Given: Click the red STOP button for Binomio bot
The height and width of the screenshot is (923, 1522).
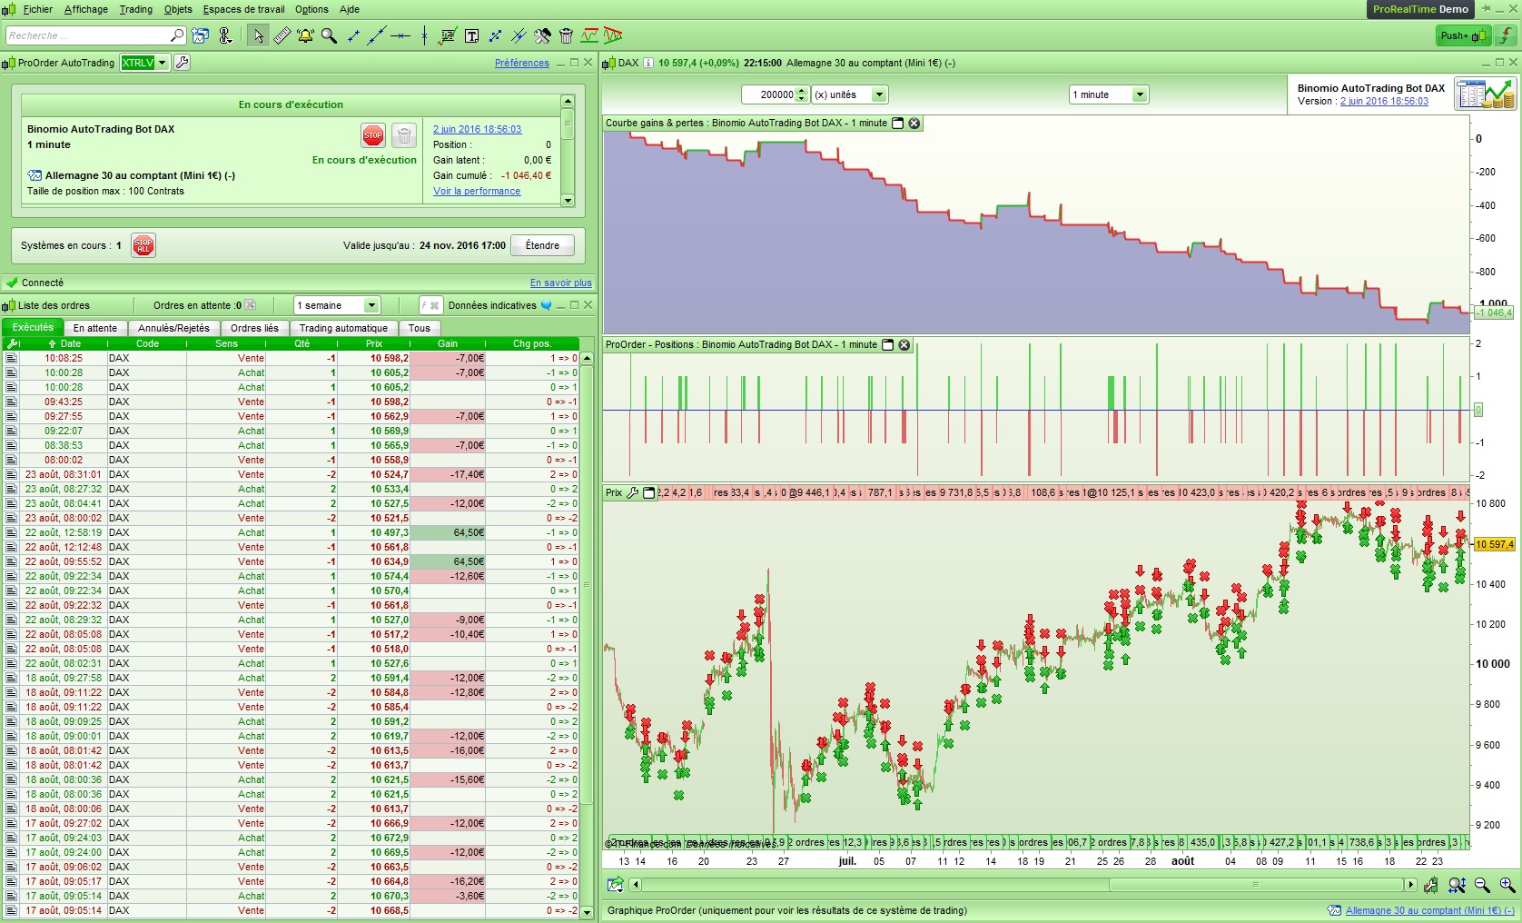Looking at the screenshot, I should [x=372, y=135].
